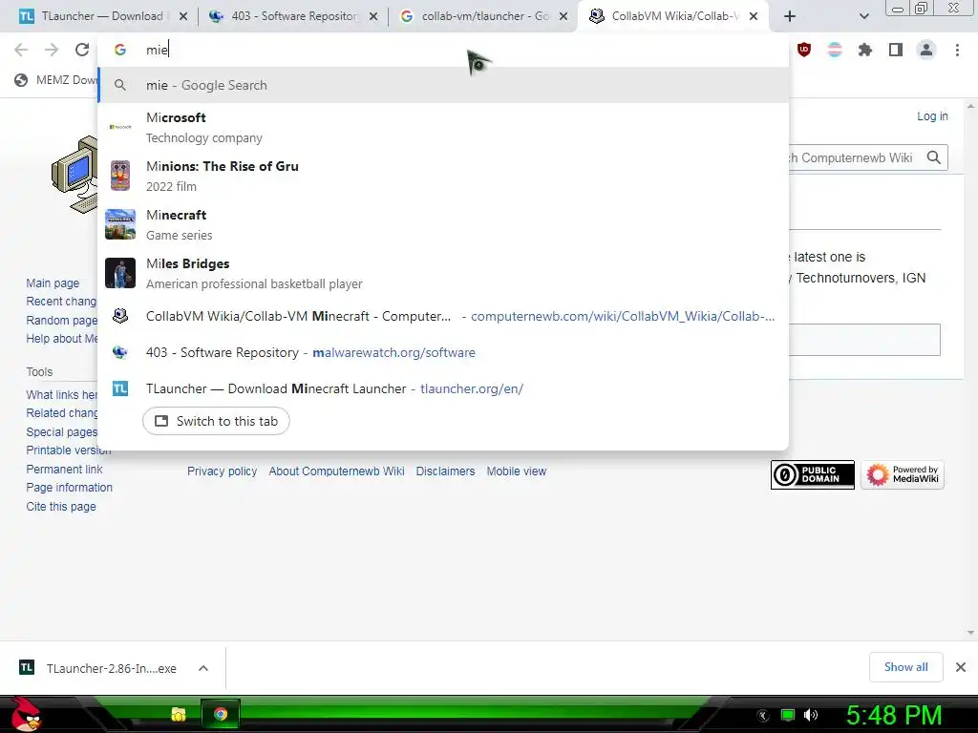Choose the Minions: The Rise of Gru suggestion
The height and width of the screenshot is (733, 978).
click(x=443, y=176)
